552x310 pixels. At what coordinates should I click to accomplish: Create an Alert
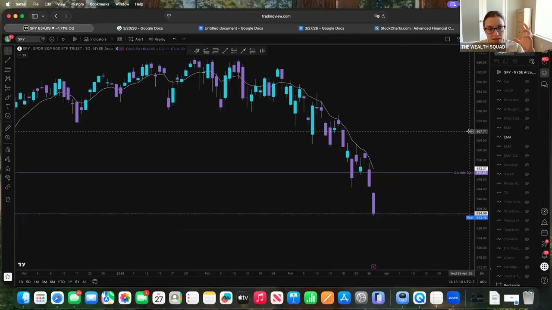[136, 39]
